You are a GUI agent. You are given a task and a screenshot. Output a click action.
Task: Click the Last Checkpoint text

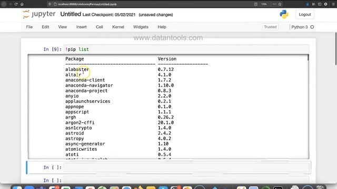click(109, 15)
